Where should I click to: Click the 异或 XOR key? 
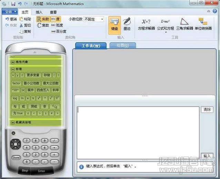click(34, 106)
